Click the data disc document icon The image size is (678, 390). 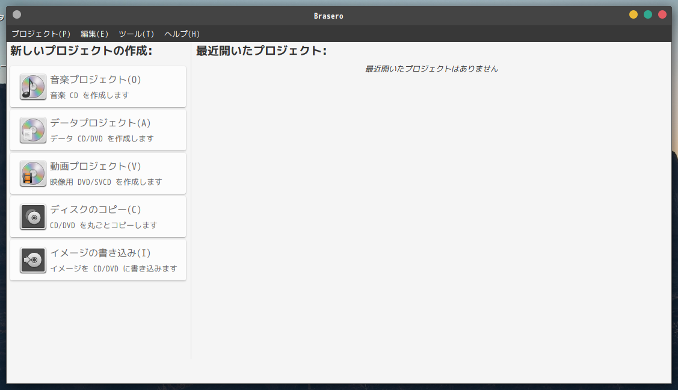(33, 130)
